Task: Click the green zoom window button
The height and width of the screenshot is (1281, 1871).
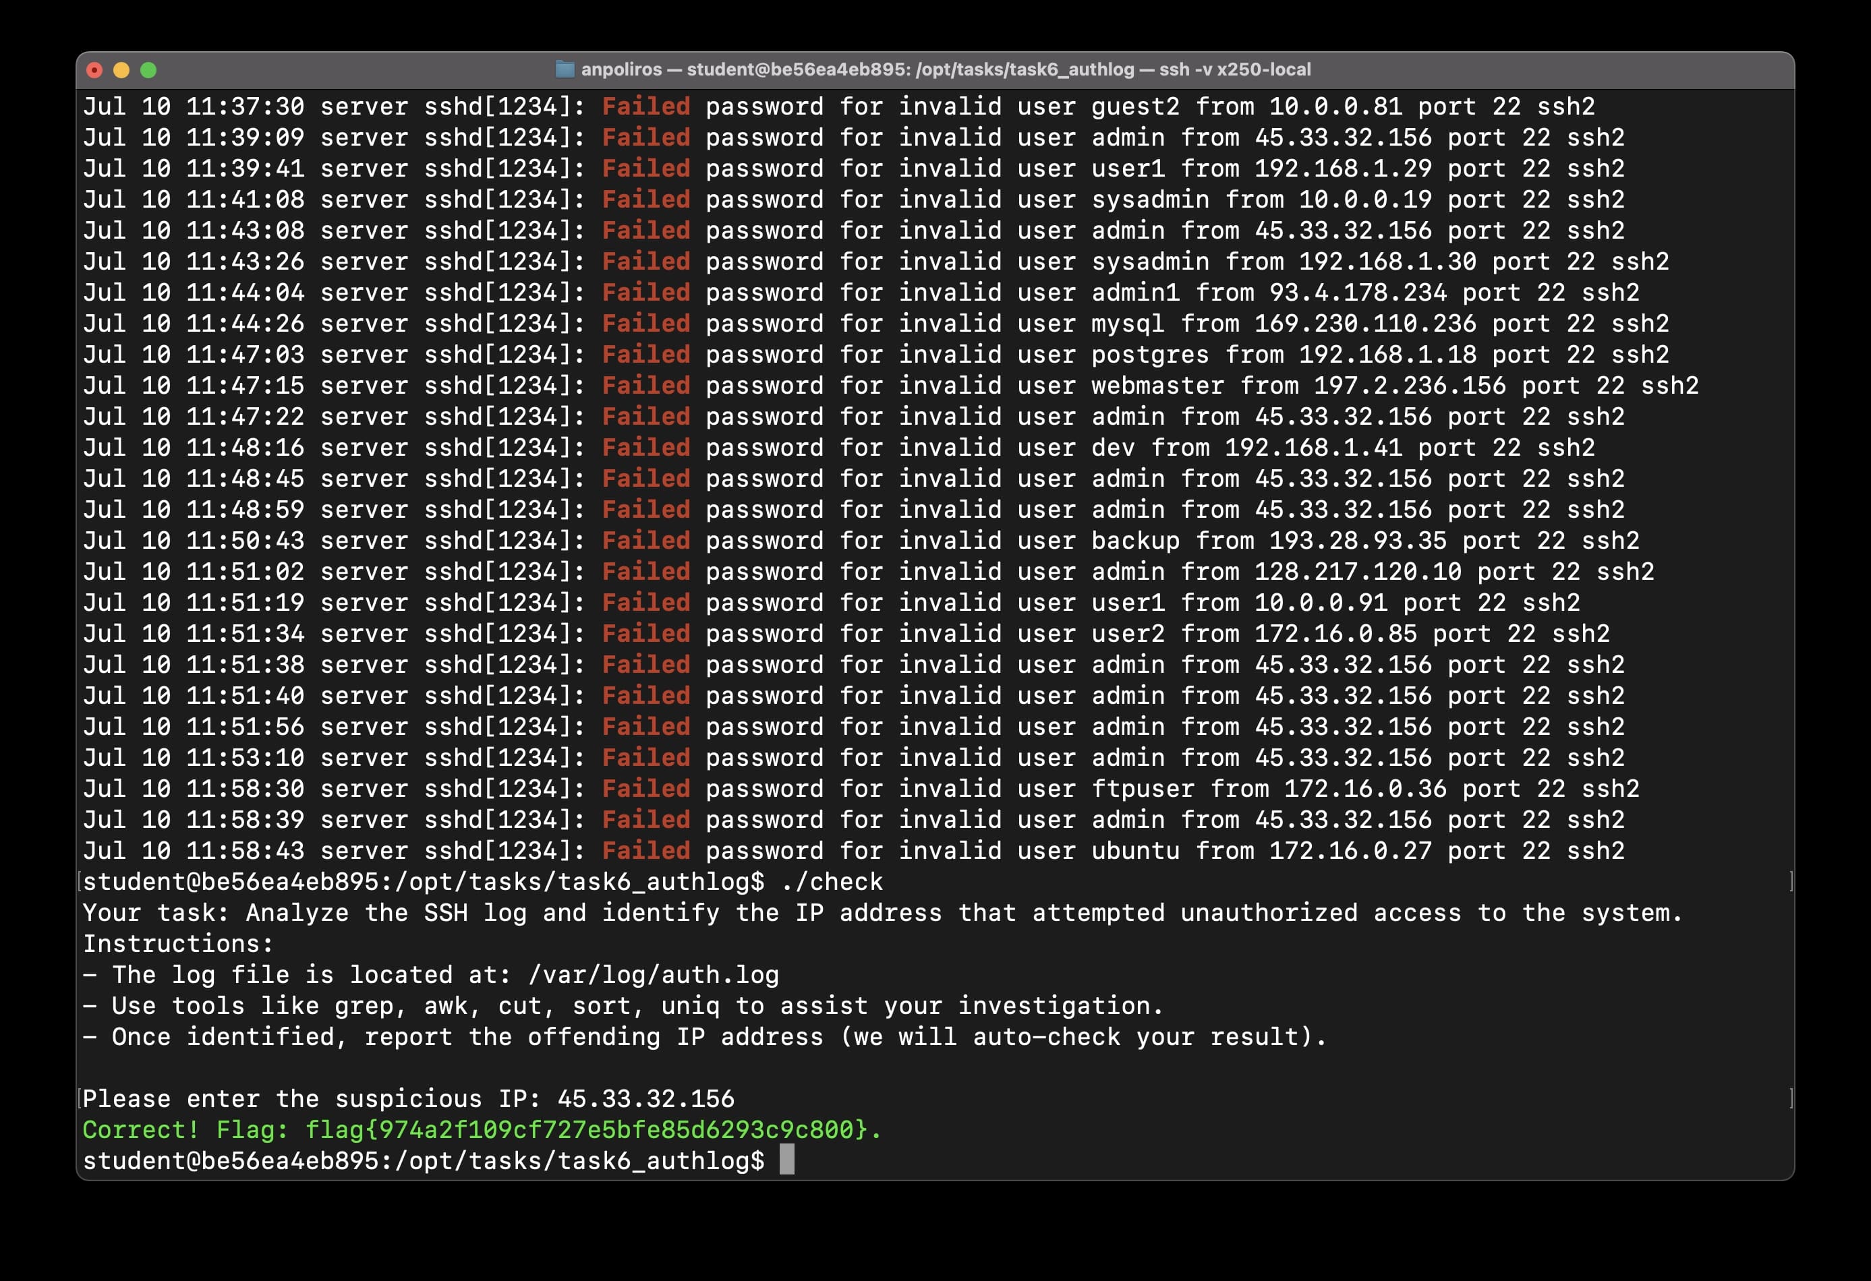Action: point(148,70)
